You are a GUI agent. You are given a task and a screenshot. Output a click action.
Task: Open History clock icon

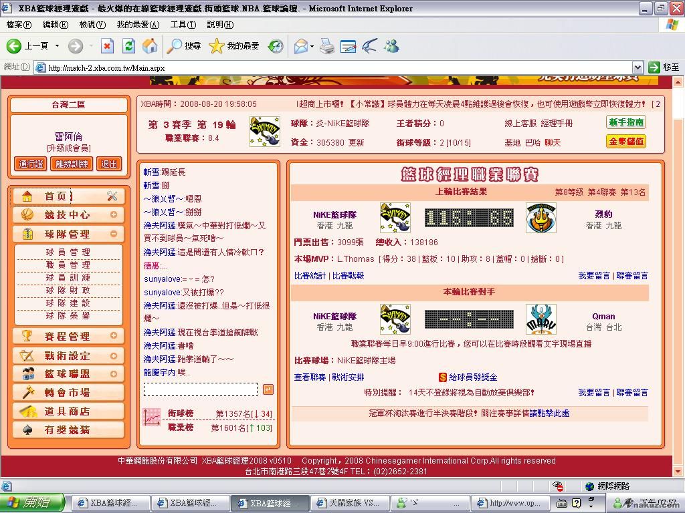click(x=276, y=46)
